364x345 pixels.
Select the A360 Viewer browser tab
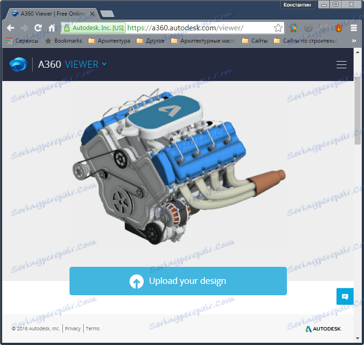pos(52,14)
